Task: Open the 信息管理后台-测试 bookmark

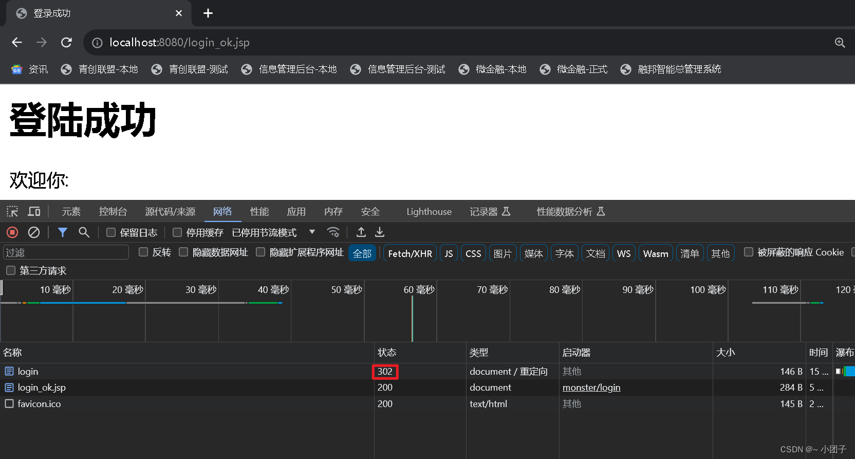Action: click(x=398, y=69)
